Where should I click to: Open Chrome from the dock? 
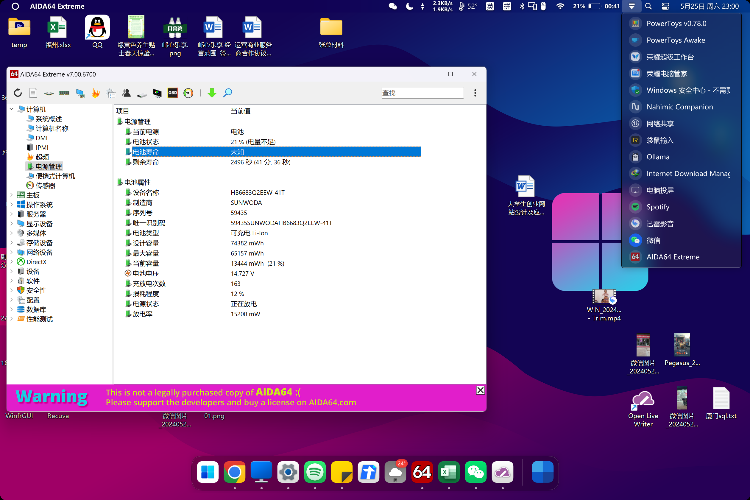[x=235, y=472]
